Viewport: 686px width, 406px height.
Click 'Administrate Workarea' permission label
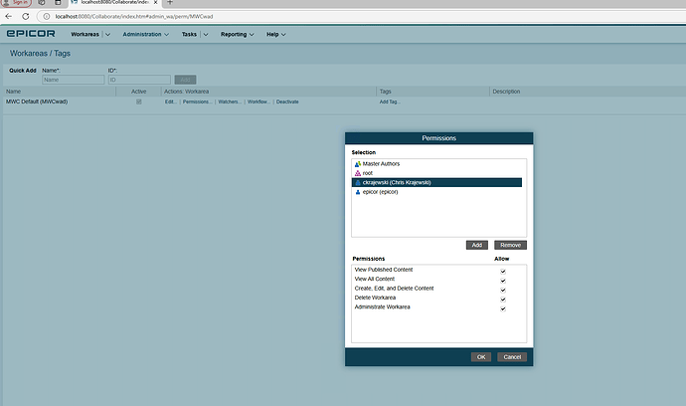(383, 307)
